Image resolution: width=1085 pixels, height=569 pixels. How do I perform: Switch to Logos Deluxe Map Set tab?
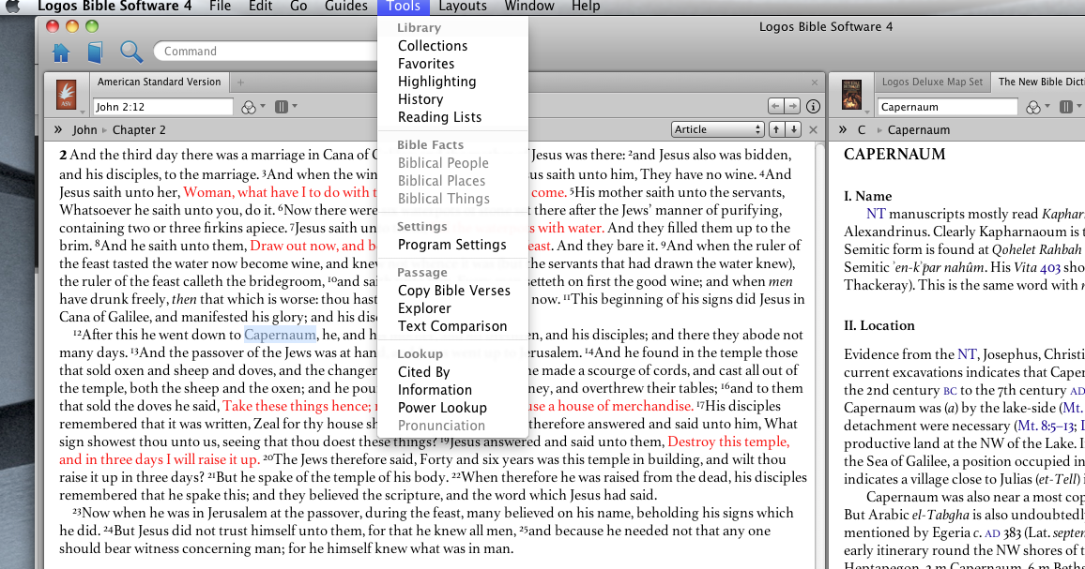click(932, 82)
